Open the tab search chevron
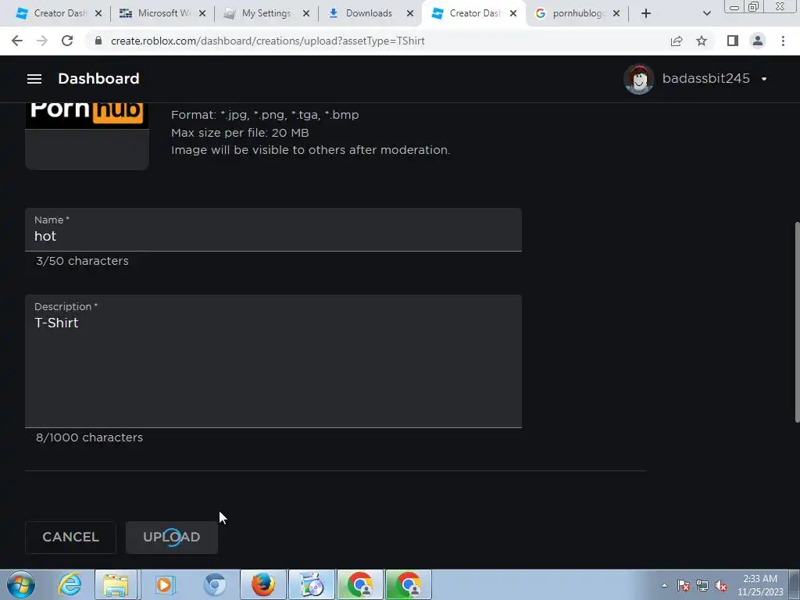Image resolution: width=800 pixels, height=600 pixels. tap(706, 13)
